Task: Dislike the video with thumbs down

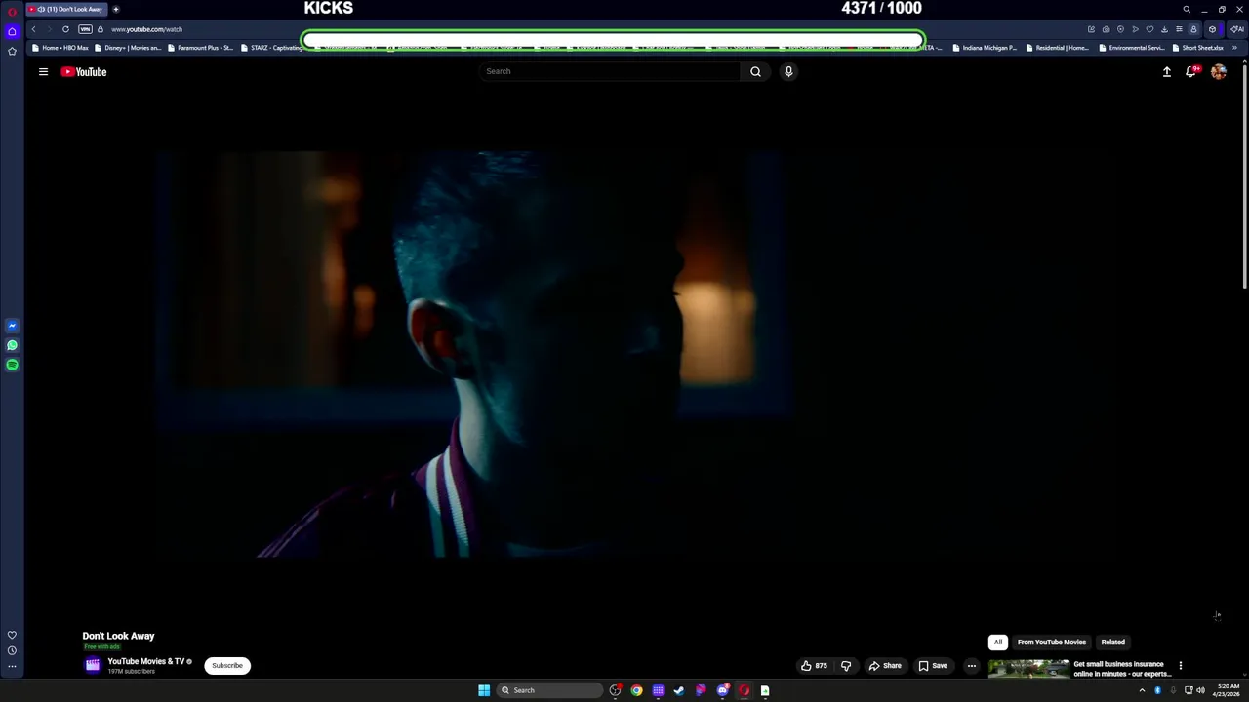Action: (x=846, y=666)
